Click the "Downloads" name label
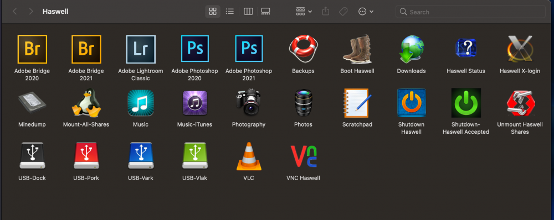554x220 pixels. click(x=411, y=71)
